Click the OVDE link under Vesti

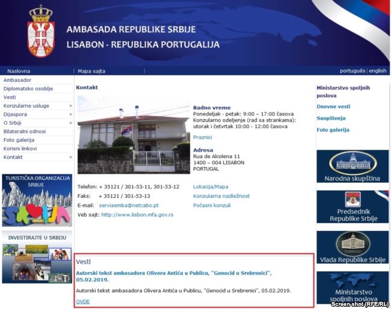point(83,301)
